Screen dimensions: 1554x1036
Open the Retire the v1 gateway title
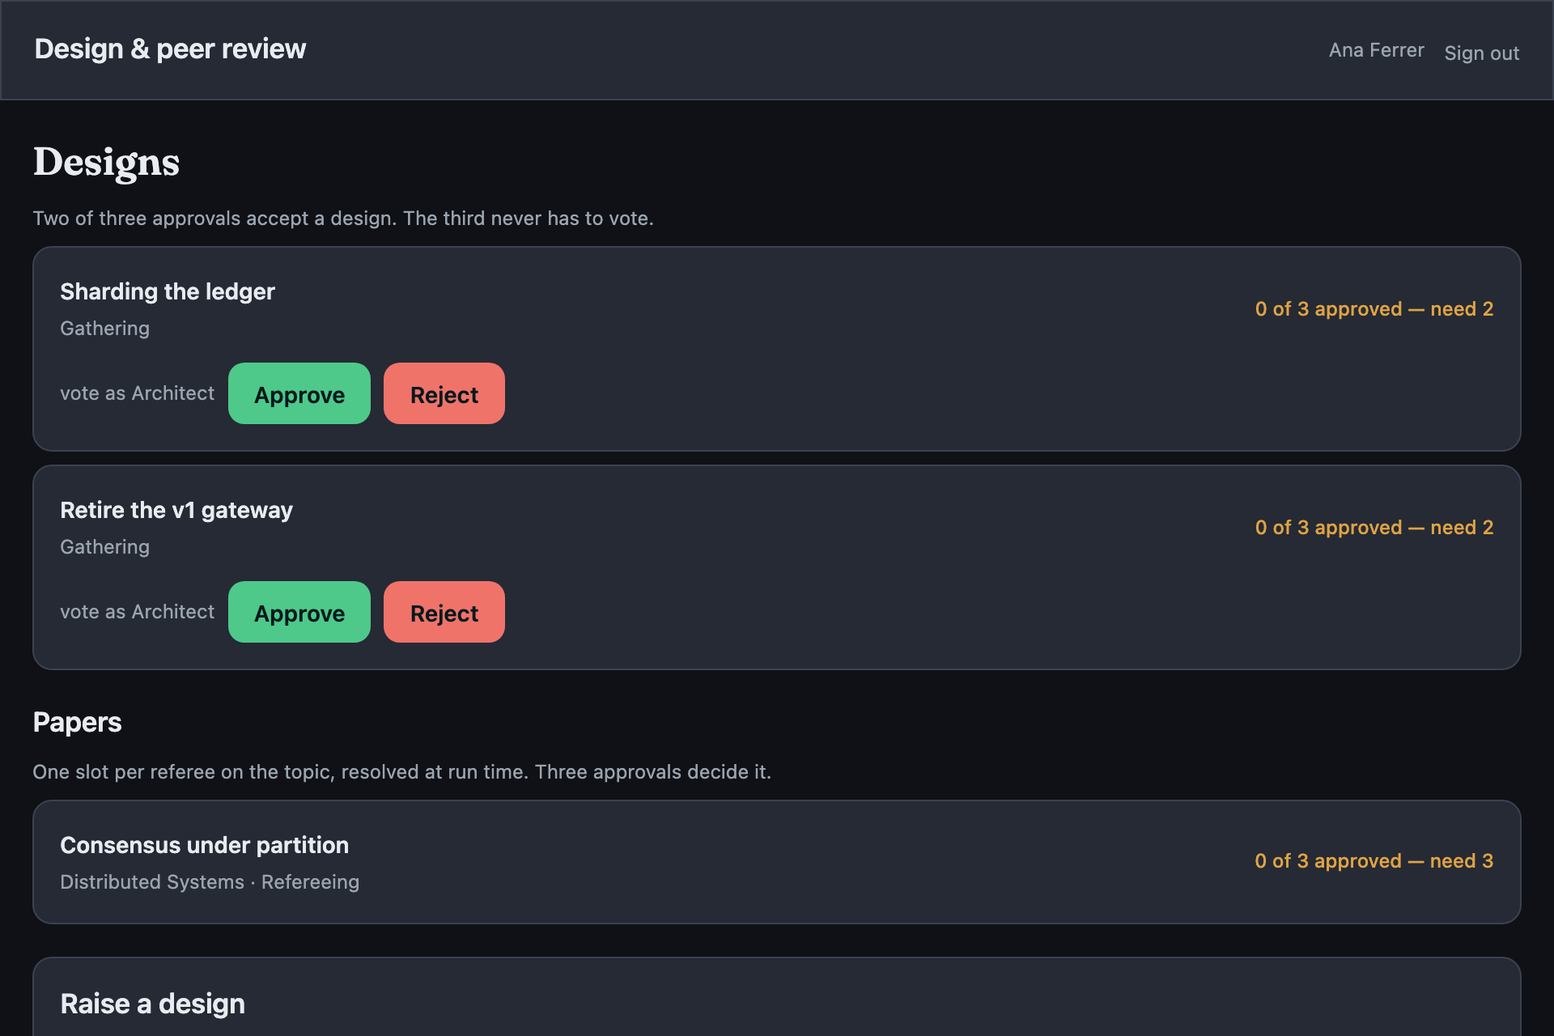point(176,510)
